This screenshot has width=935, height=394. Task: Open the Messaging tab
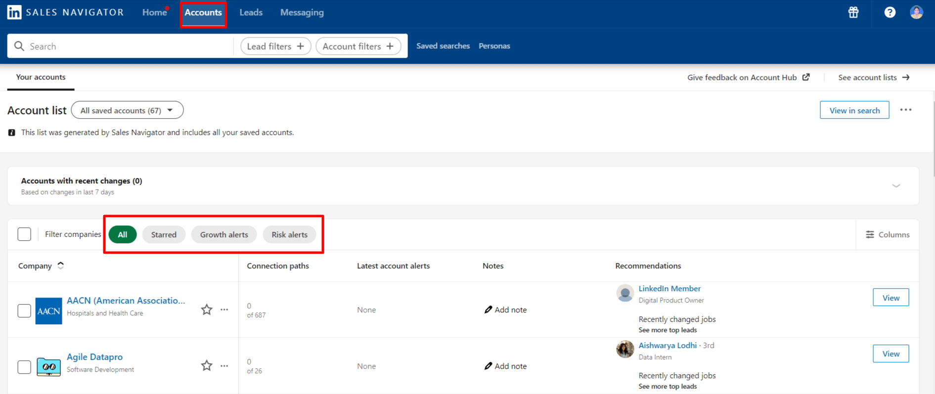tap(302, 13)
